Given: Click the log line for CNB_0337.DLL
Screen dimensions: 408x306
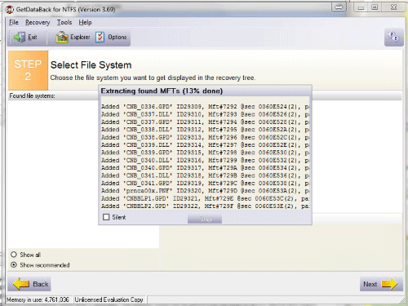Looking at the screenshot, I should tap(205, 114).
